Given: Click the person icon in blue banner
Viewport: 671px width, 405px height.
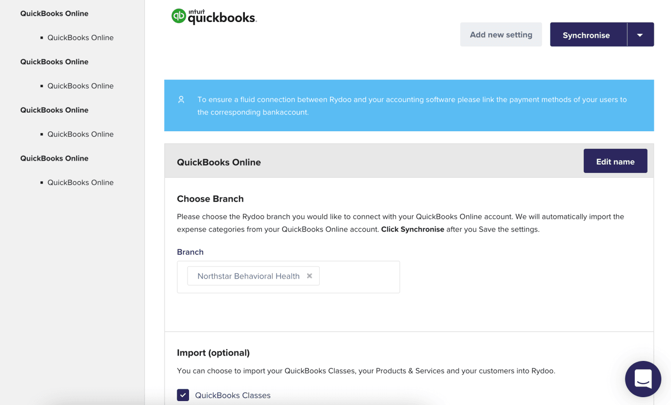Looking at the screenshot, I should [x=181, y=99].
